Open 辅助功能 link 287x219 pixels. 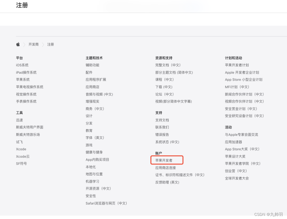point(93,65)
